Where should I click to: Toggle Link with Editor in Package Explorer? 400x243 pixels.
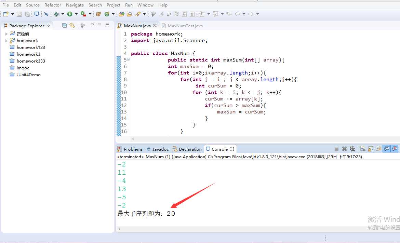point(72,26)
